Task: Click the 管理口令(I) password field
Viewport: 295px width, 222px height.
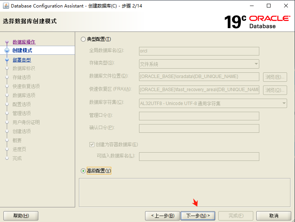Action: click(199, 116)
